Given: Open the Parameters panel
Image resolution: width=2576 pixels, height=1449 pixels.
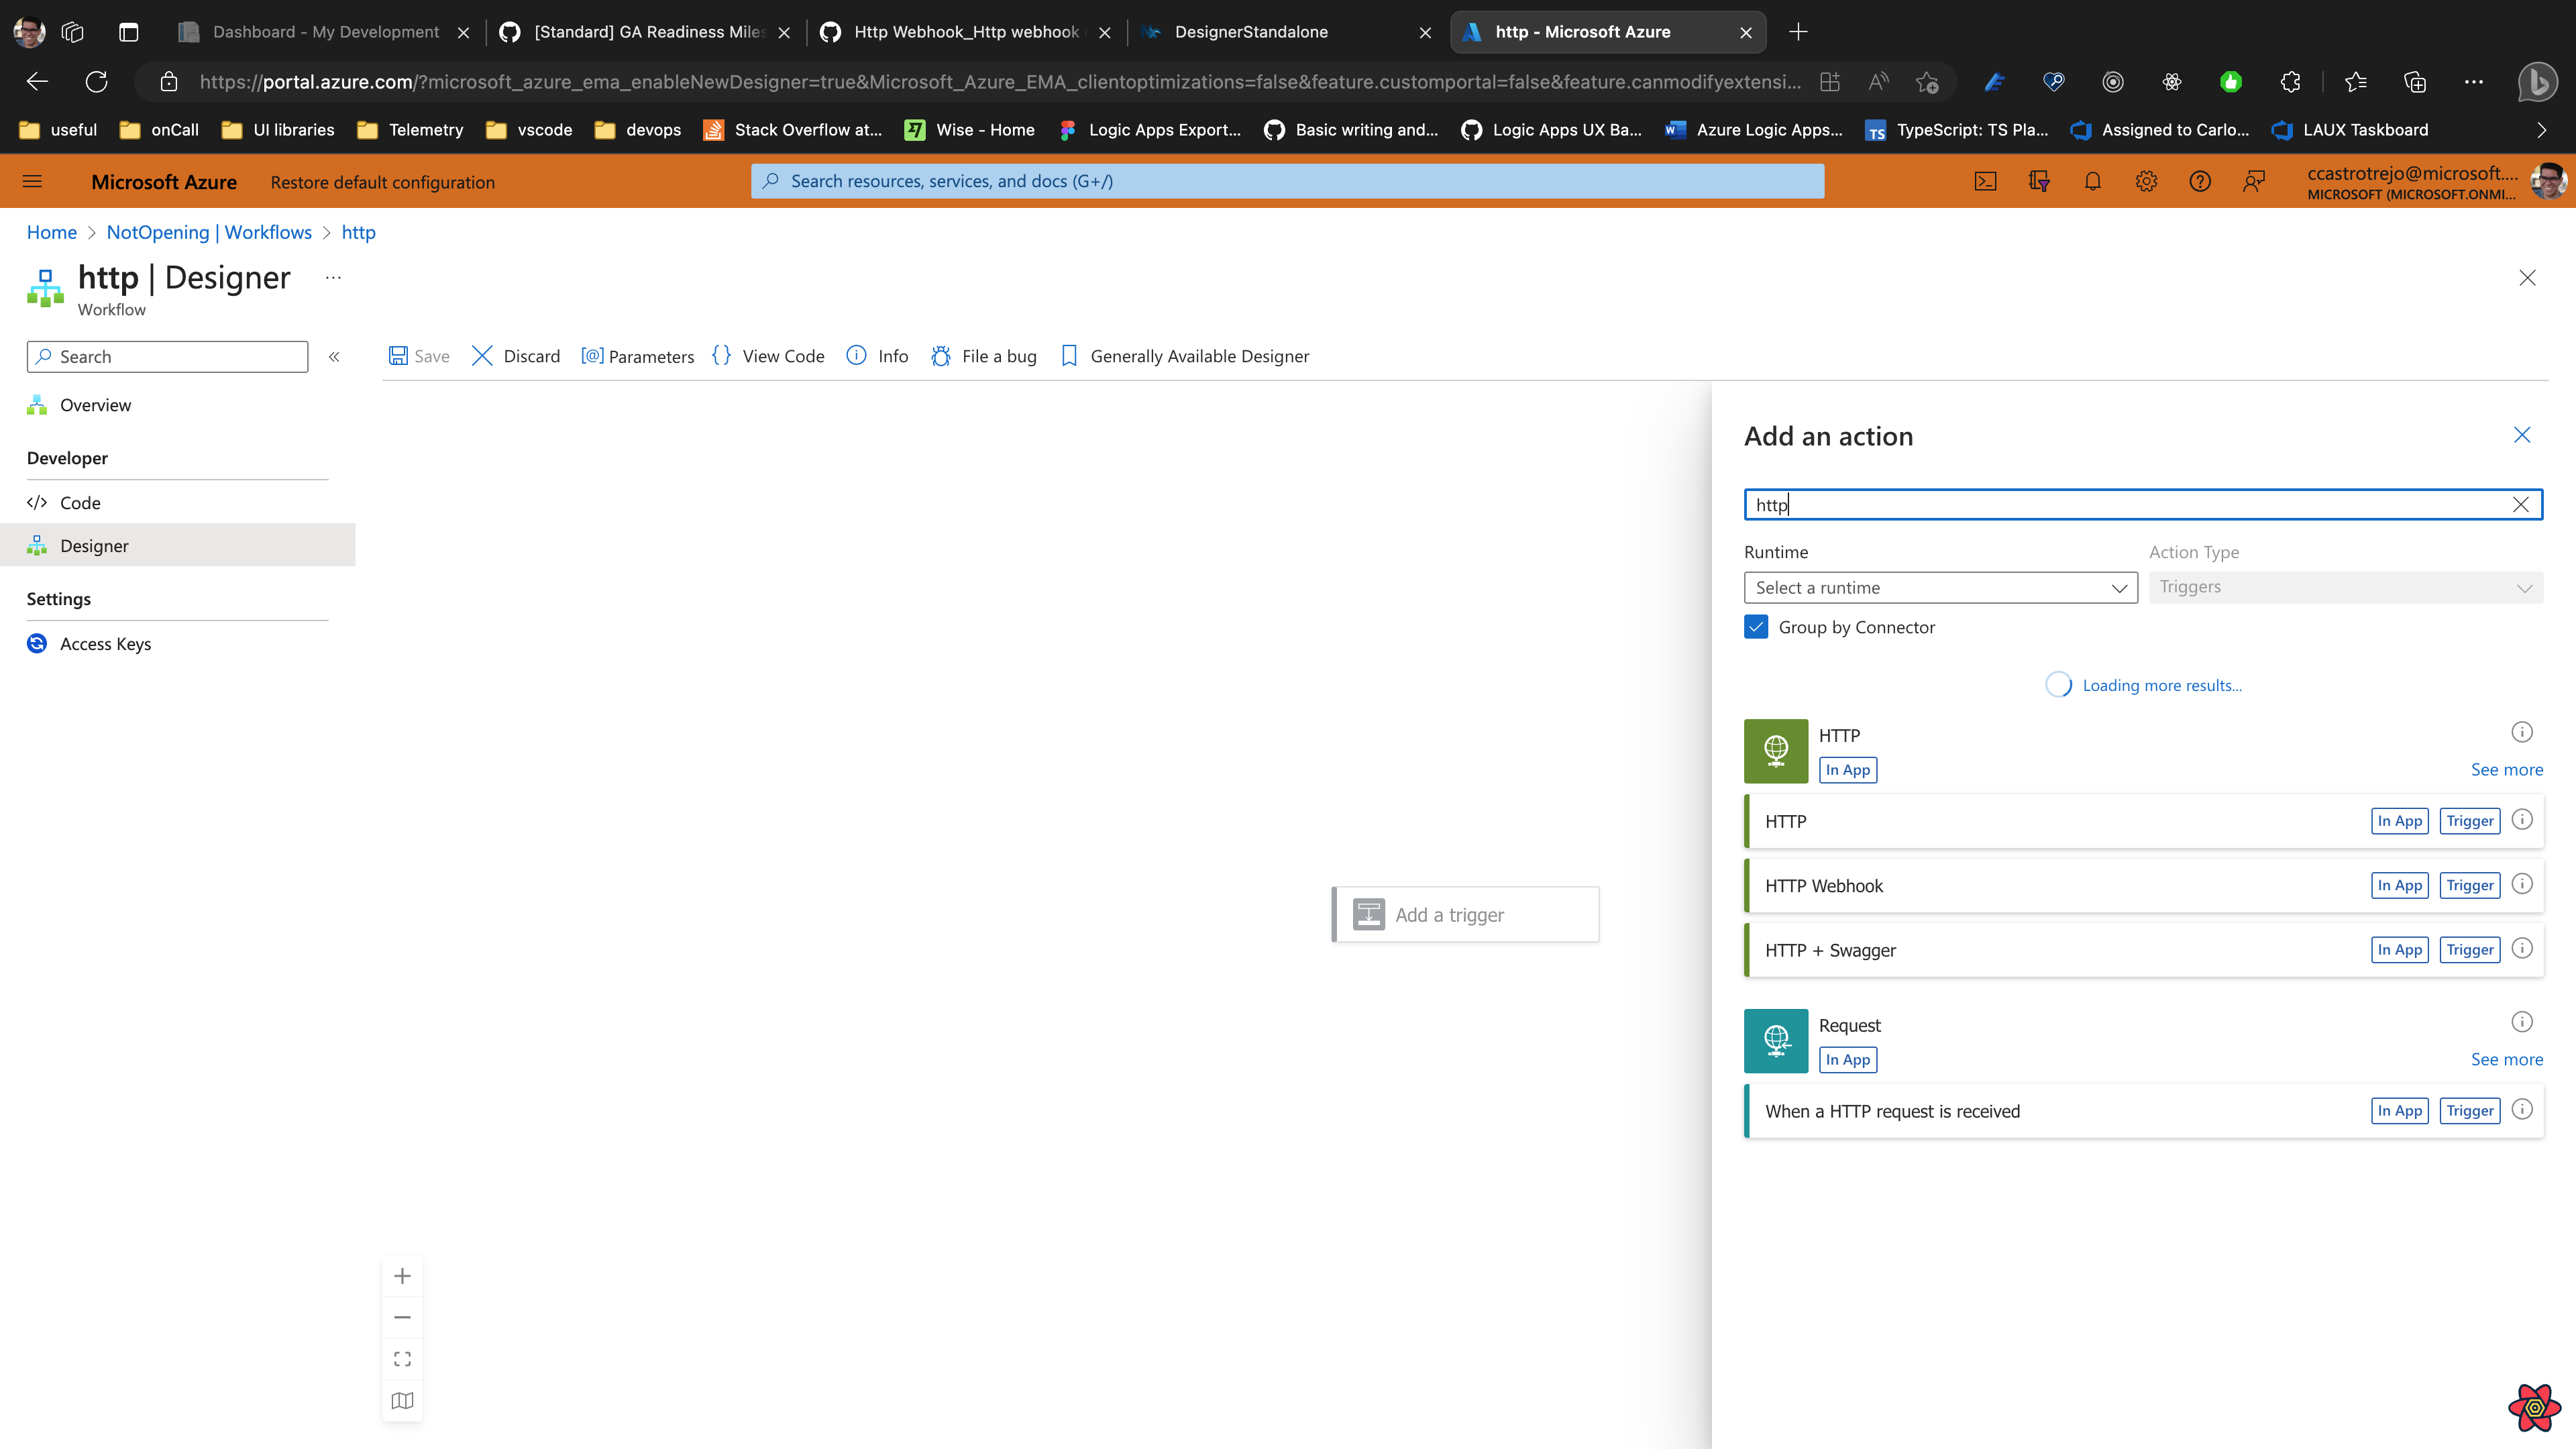Looking at the screenshot, I should click(x=637, y=356).
